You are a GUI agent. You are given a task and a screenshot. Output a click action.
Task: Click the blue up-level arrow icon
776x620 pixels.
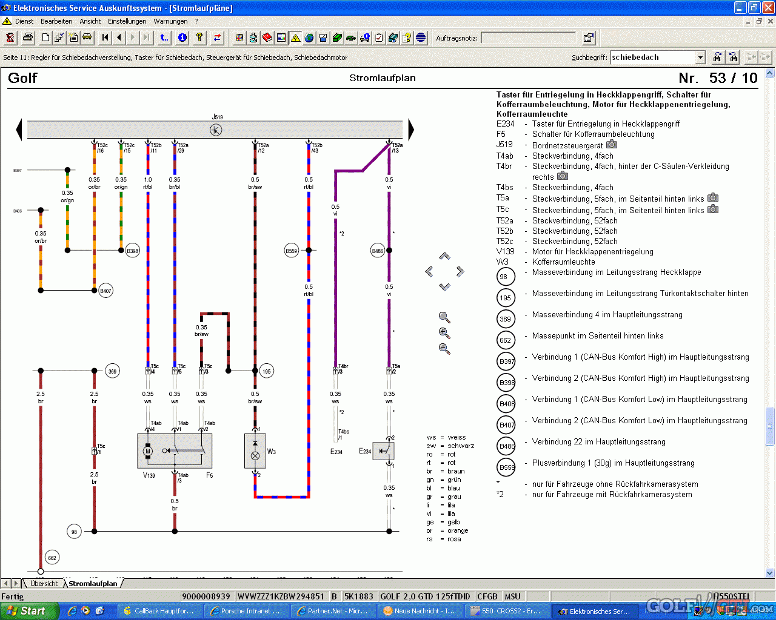[x=164, y=38]
